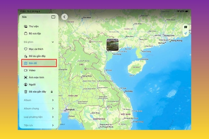The height and width of the screenshot is (139, 209).
Task: Click the TP. Huế city label
Action: [x=123, y=88]
